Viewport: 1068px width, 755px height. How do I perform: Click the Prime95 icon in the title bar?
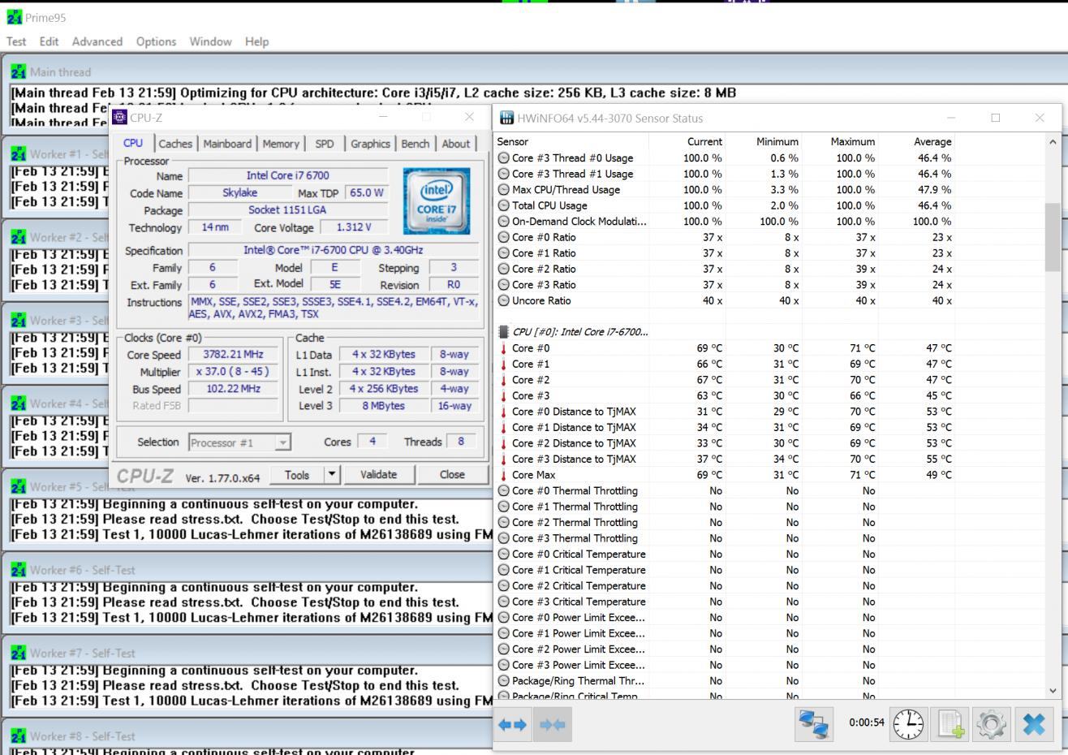tap(14, 18)
